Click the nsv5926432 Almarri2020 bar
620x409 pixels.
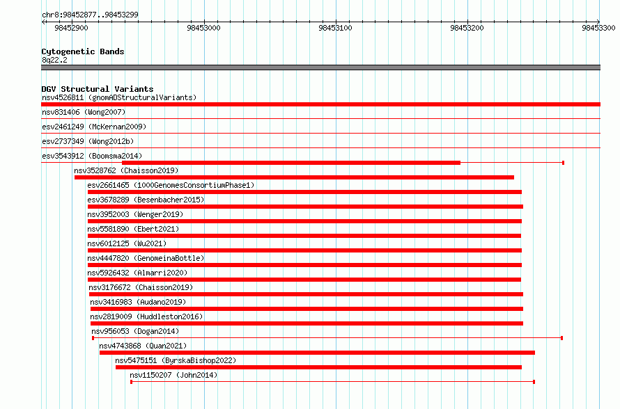coord(304,280)
